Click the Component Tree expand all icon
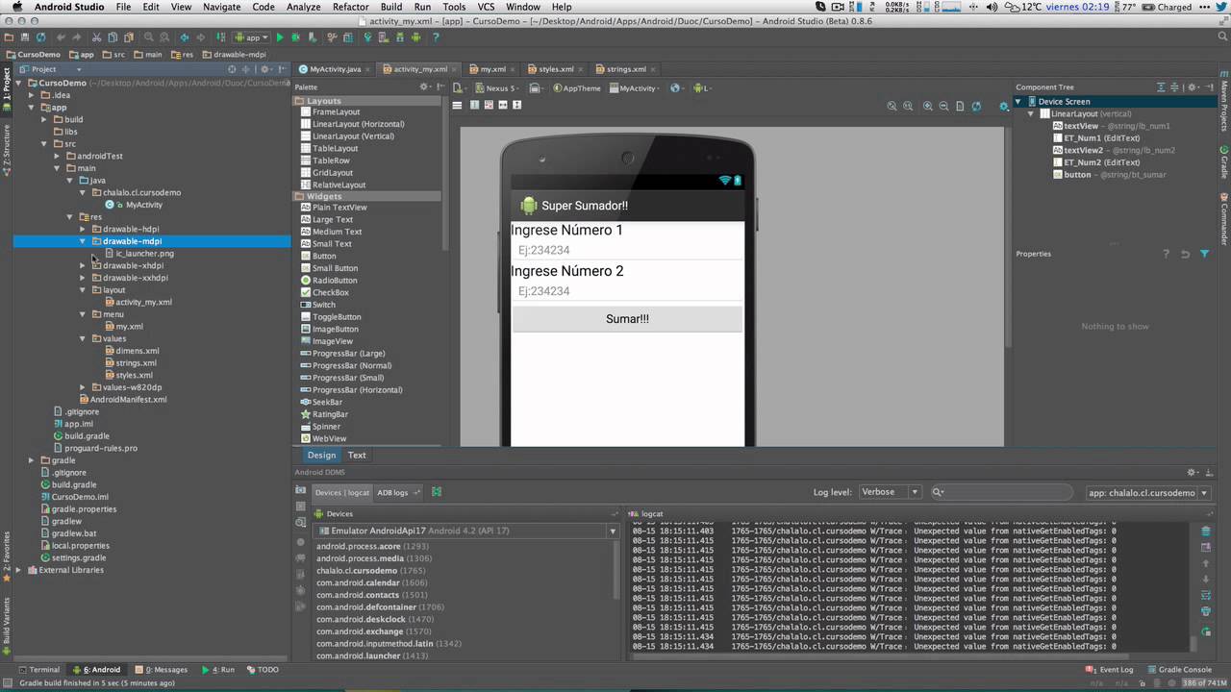 (x=1161, y=87)
